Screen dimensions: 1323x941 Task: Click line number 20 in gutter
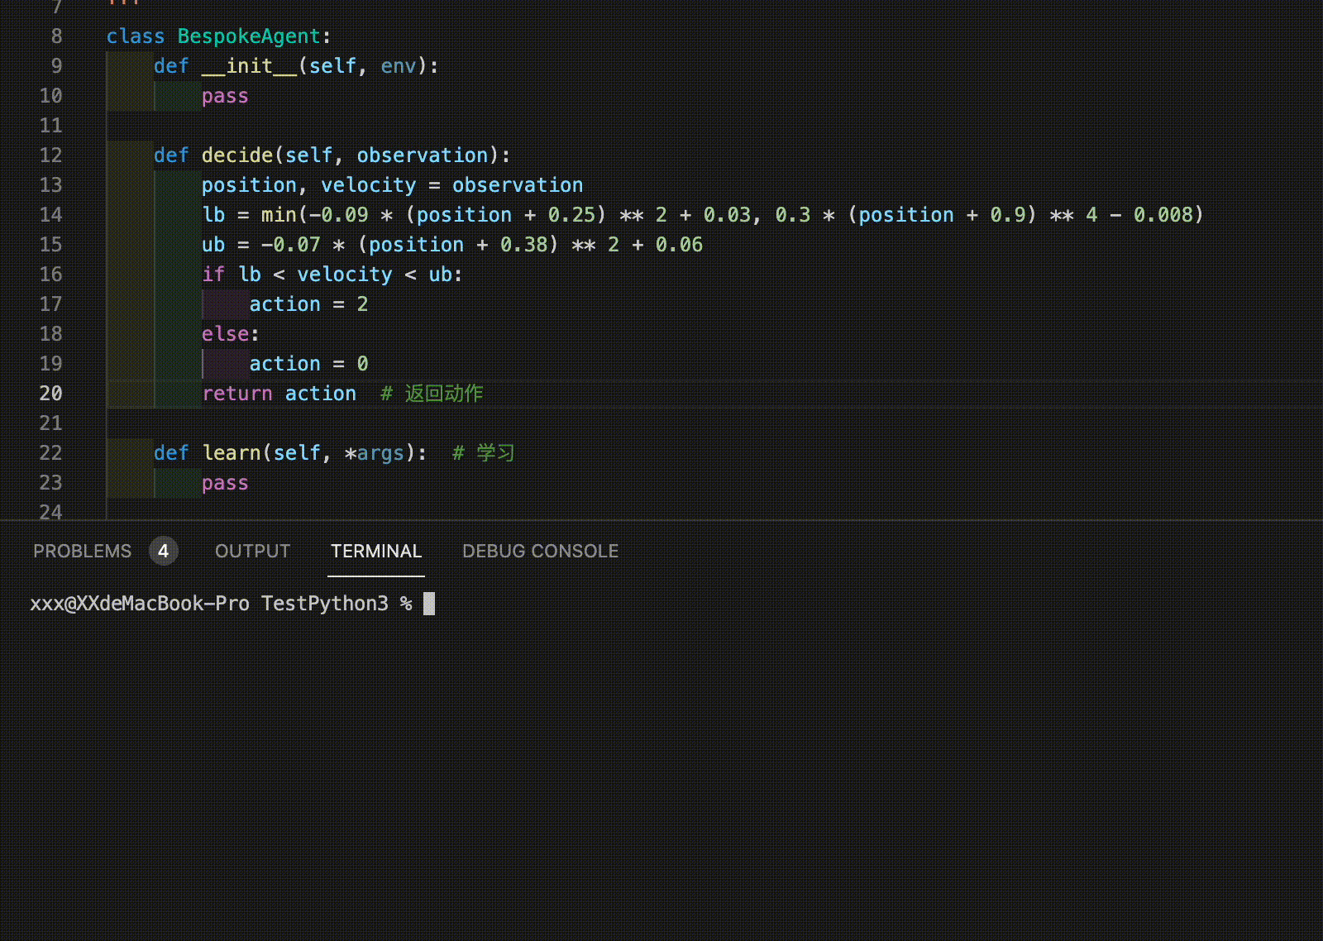point(50,394)
